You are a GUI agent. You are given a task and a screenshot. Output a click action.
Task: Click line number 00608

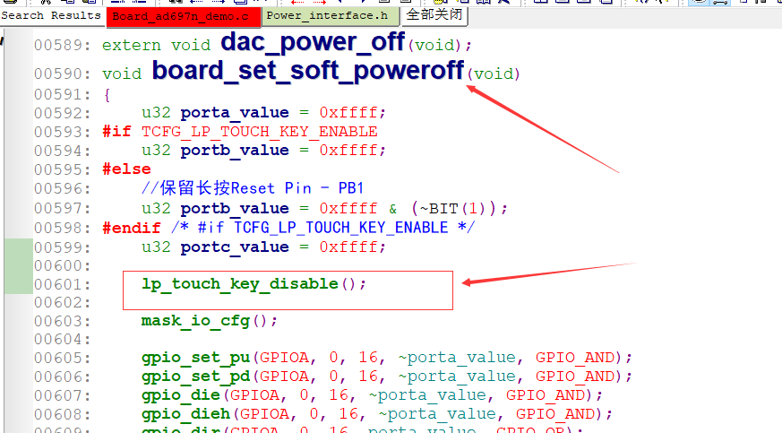click(x=63, y=414)
